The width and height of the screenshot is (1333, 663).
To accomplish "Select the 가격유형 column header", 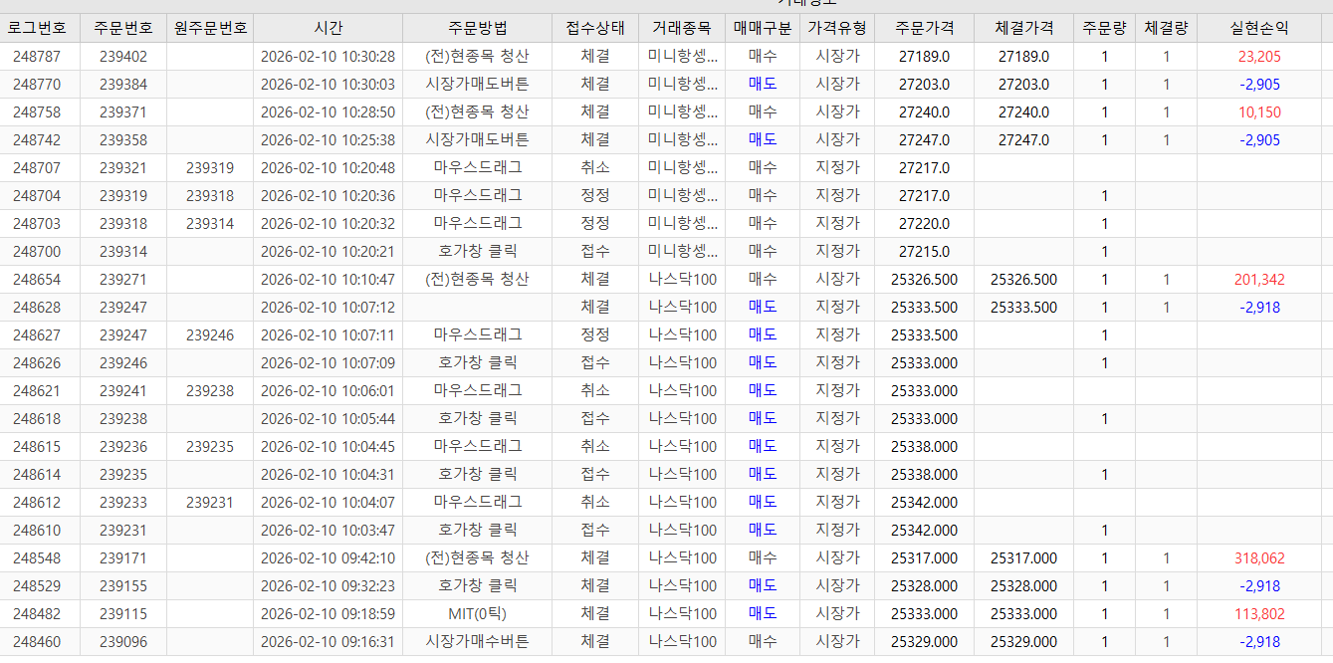I will [837, 28].
